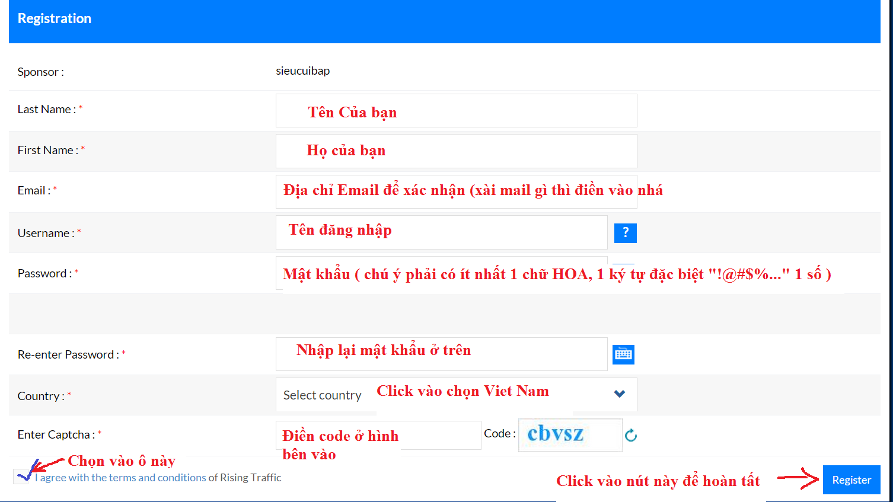
Task: Click the Registration header title
Action: pos(55,18)
